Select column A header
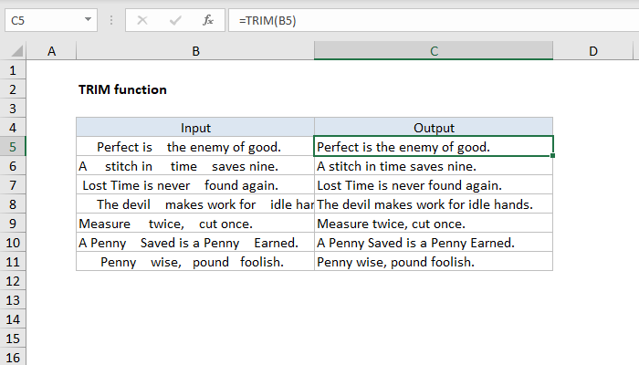639x365 pixels. point(51,51)
